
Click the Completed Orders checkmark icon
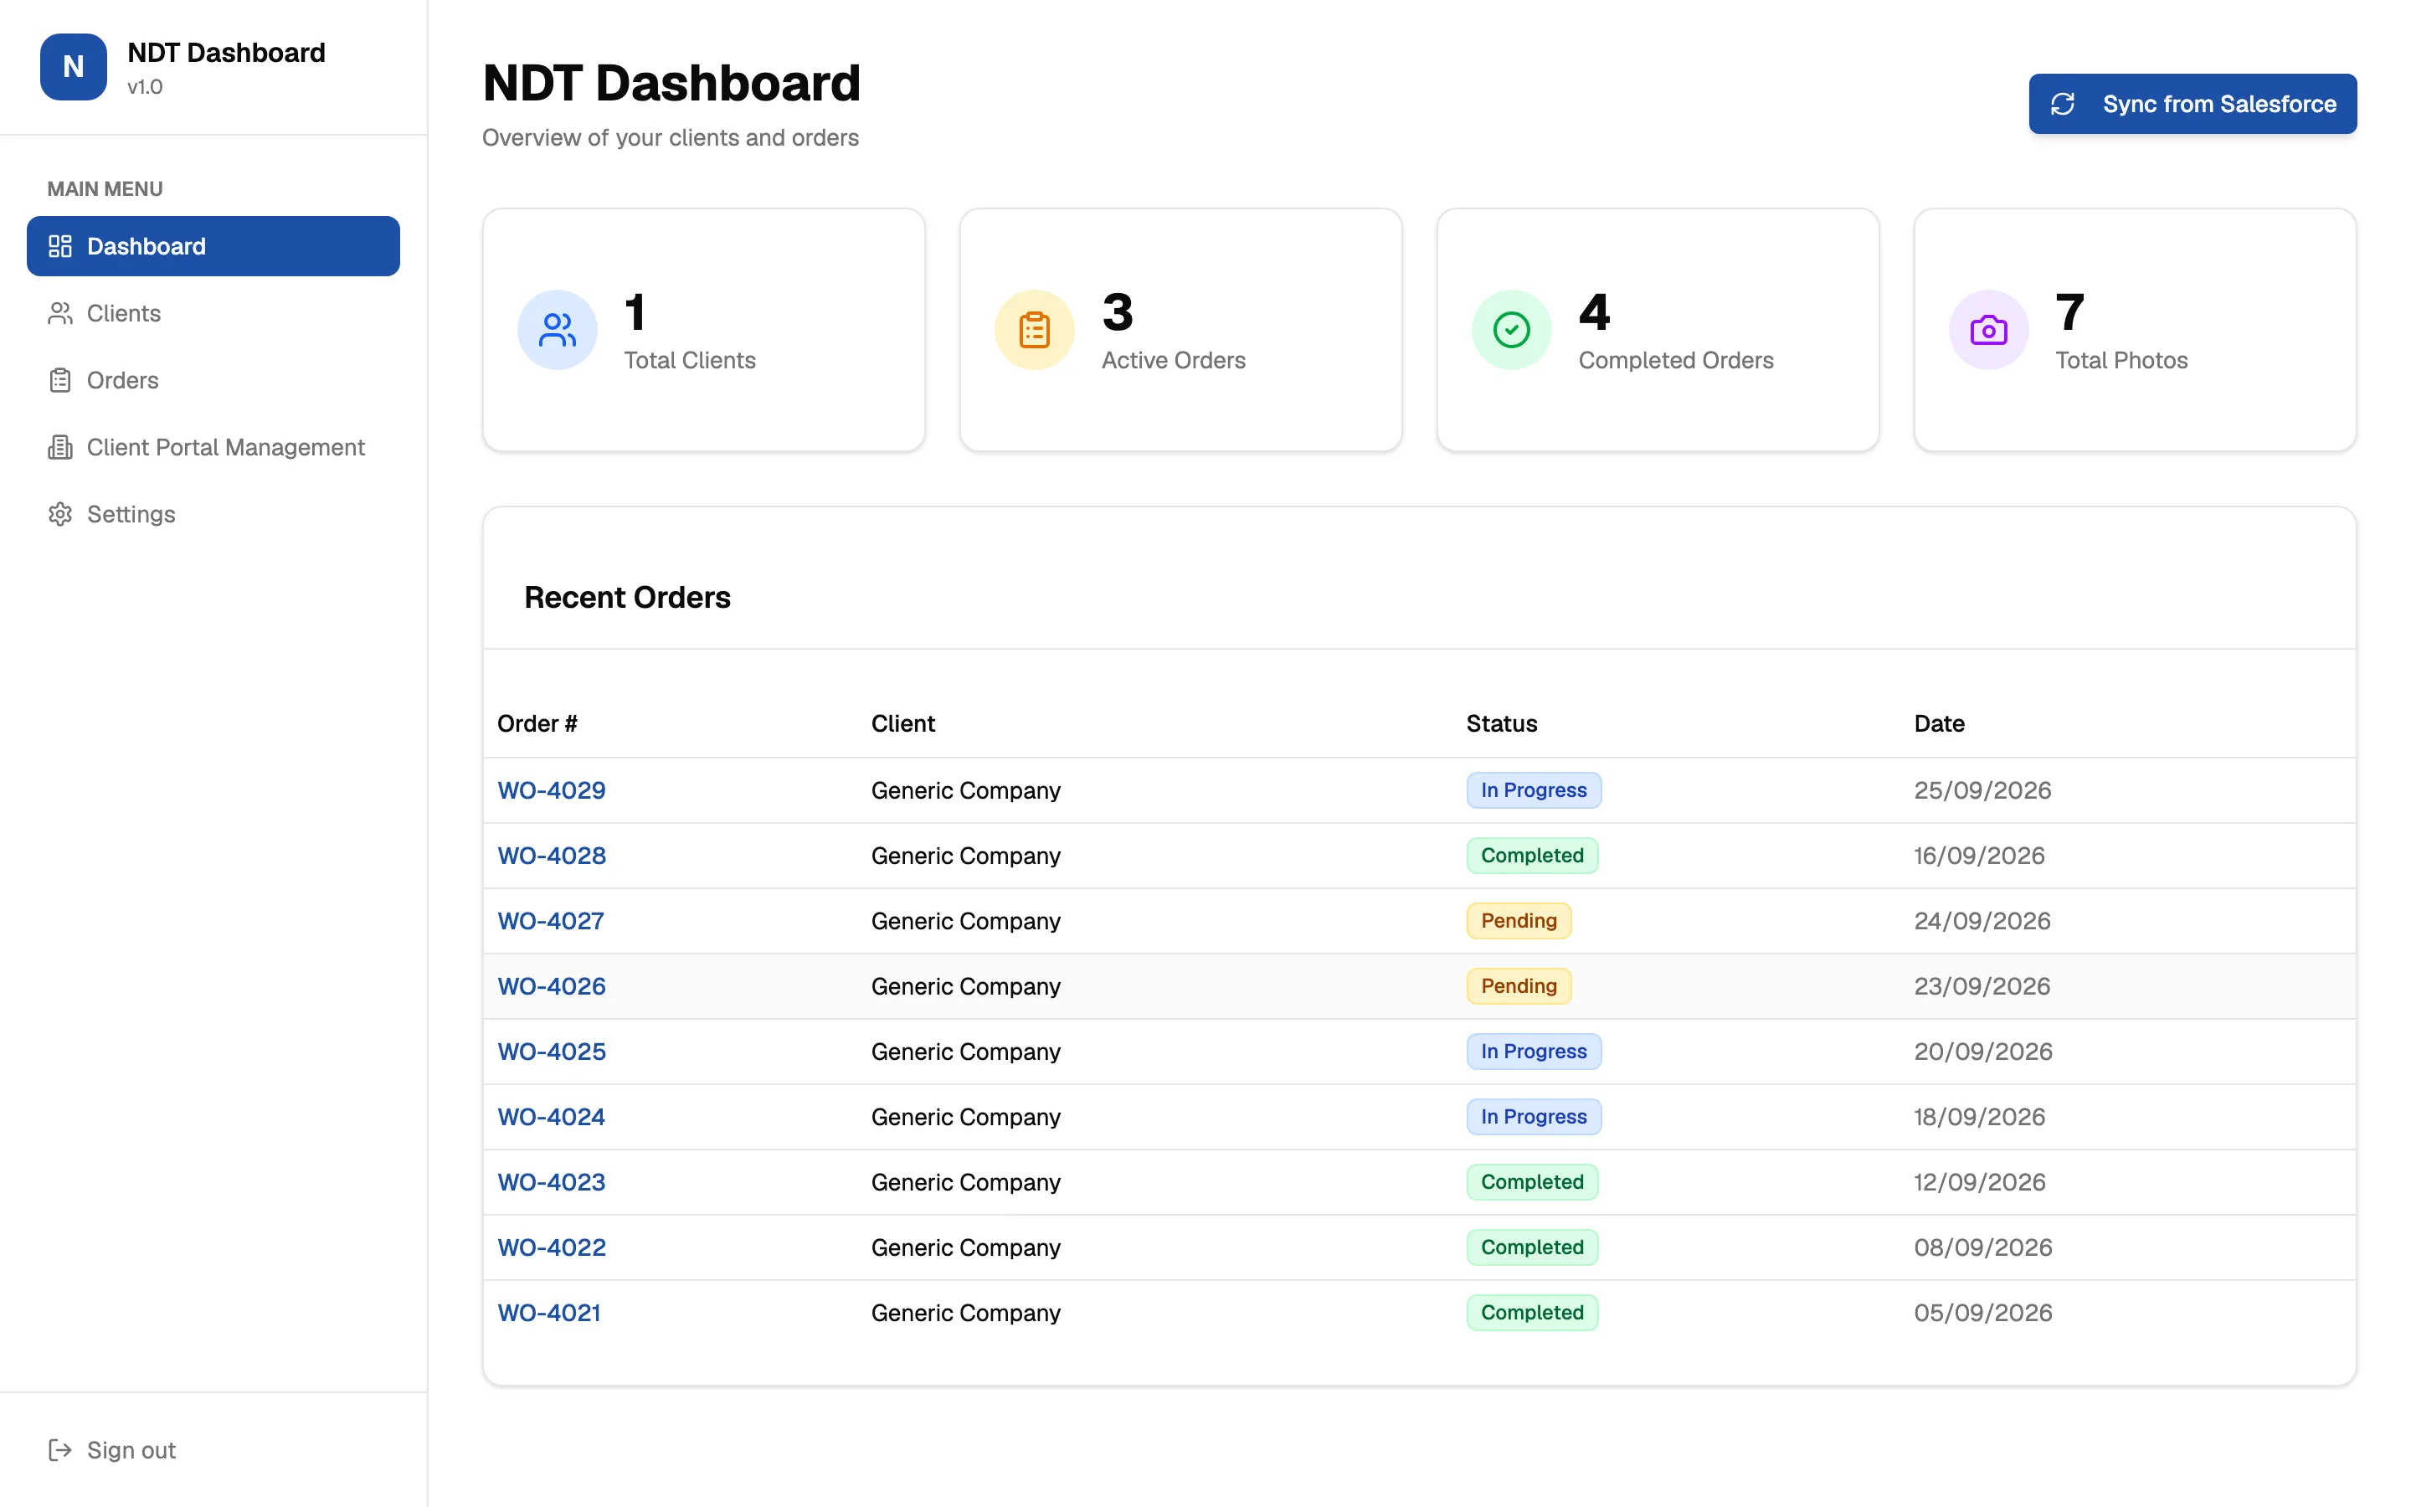pos(1511,330)
